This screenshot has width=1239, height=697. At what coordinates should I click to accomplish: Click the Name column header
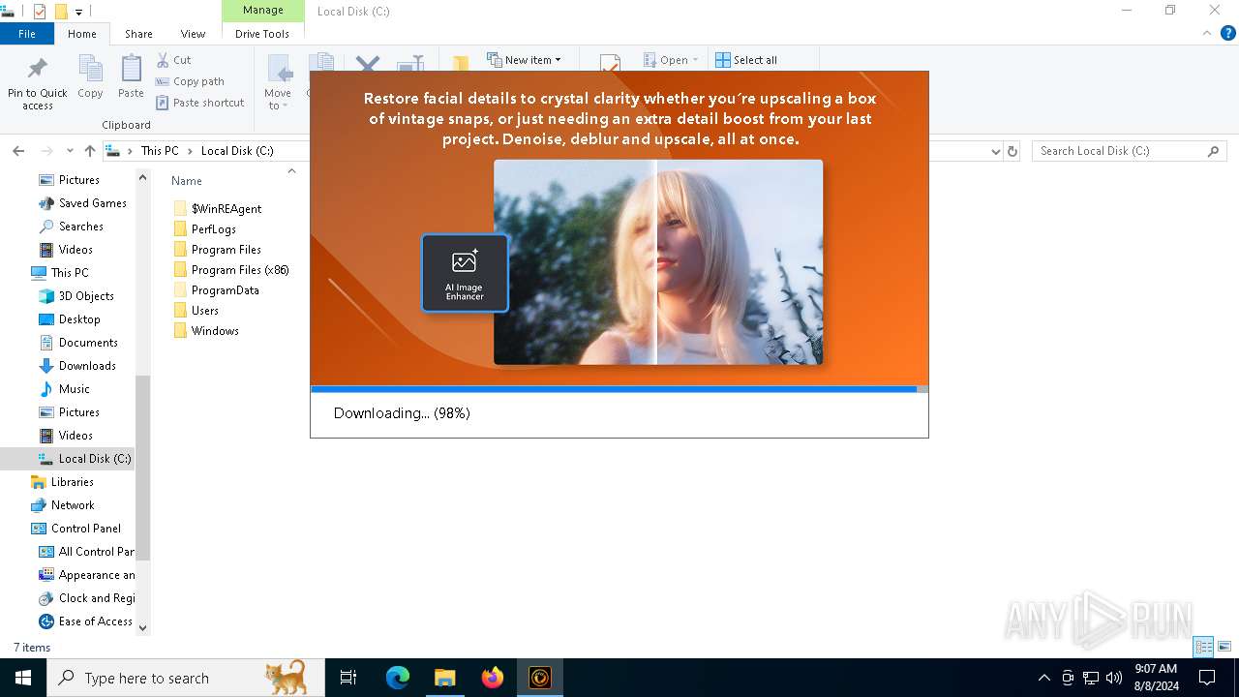(187, 181)
